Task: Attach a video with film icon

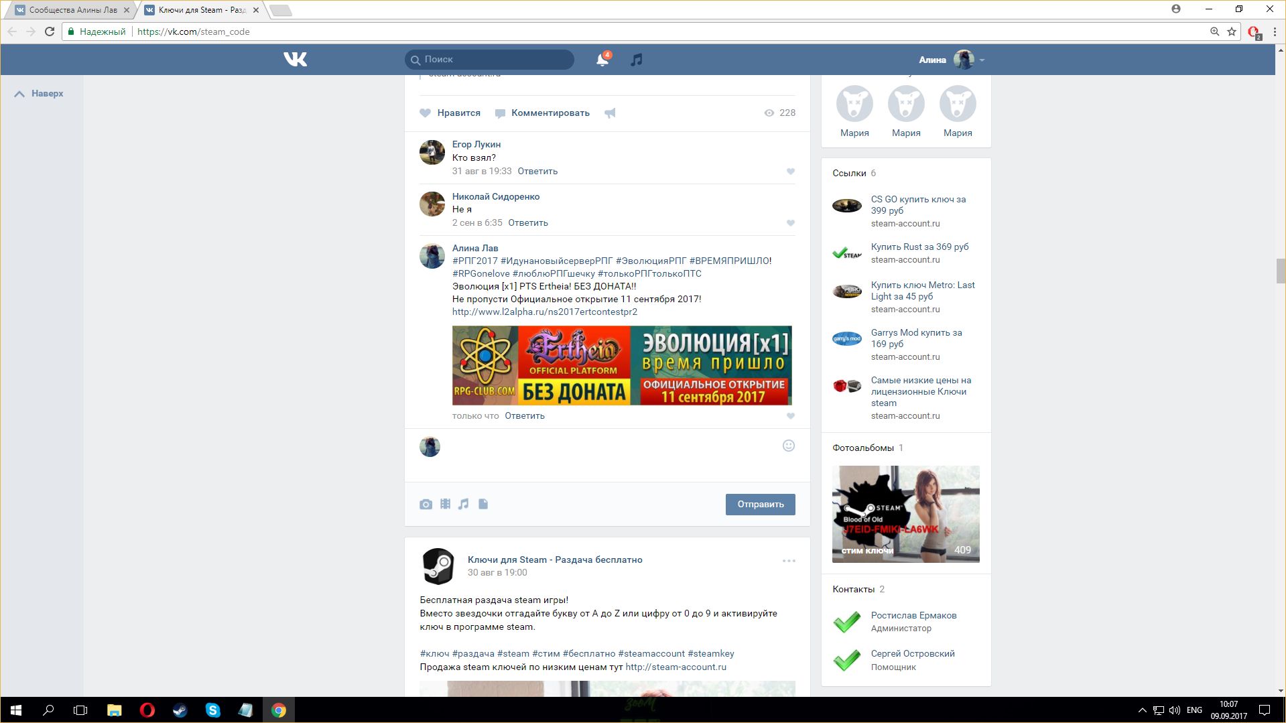Action: coord(445,504)
